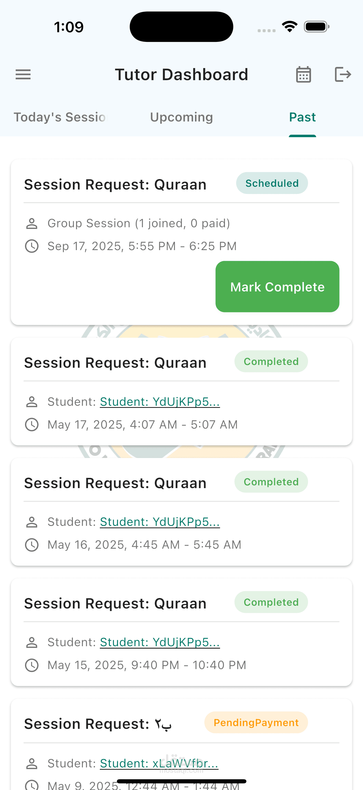The width and height of the screenshot is (363, 790).
Task: Open the hamburger navigation menu
Action: (23, 75)
